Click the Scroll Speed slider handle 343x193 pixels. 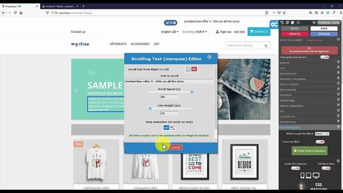click(x=192, y=92)
